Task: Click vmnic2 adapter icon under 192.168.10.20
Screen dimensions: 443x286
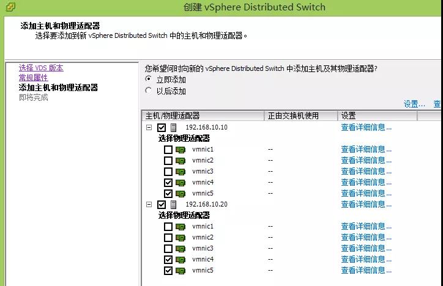Action: (181, 238)
